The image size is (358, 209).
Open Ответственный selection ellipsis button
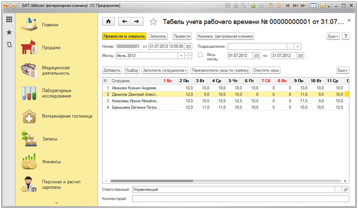coord(339,190)
